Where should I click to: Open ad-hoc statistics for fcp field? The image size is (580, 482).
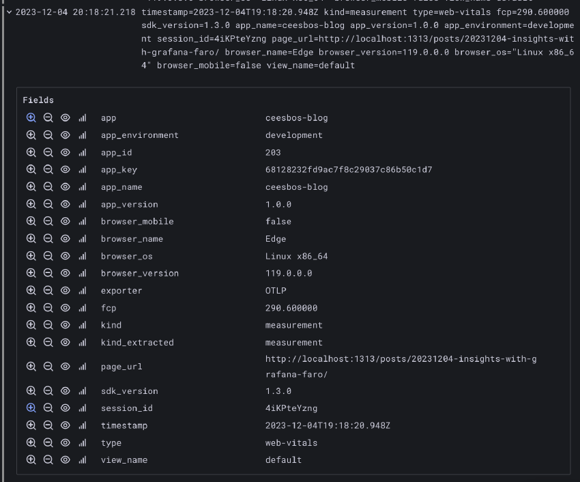click(x=83, y=308)
